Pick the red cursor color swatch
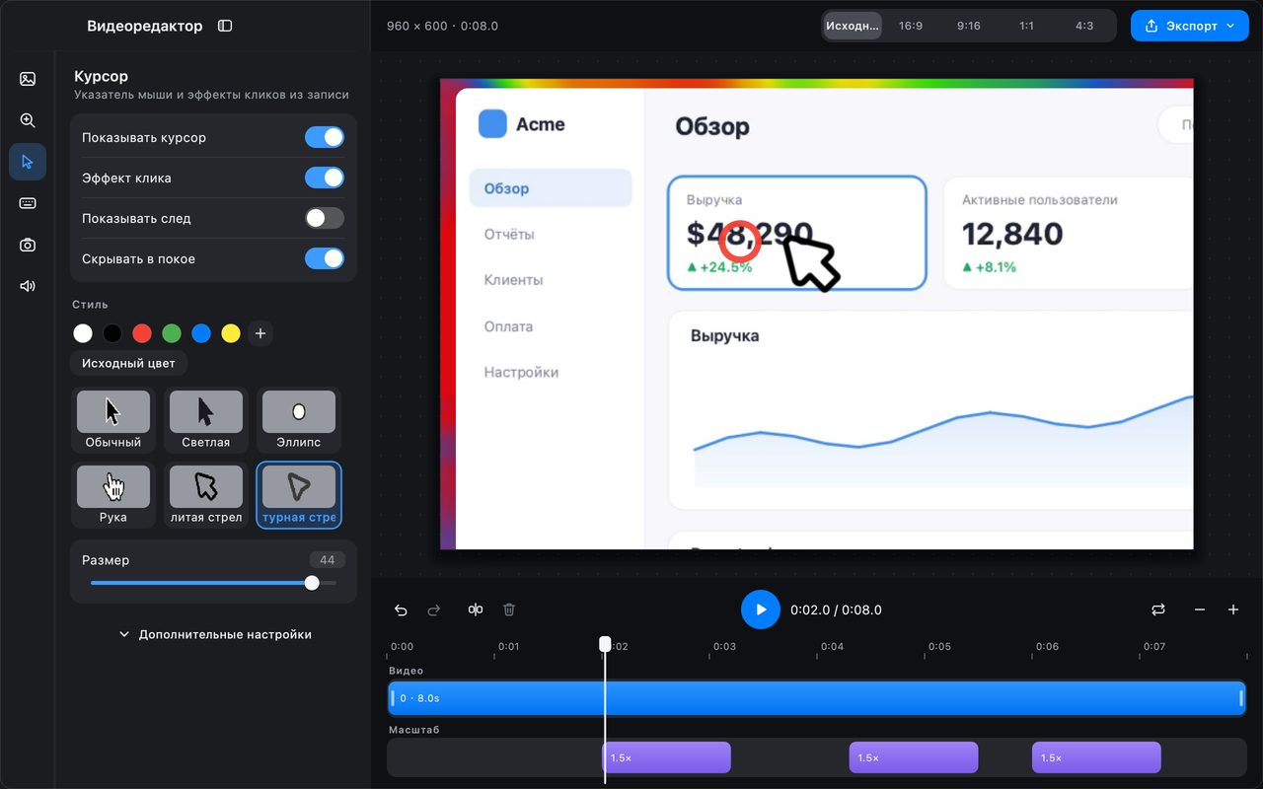Image resolution: width=1263 pixels, height=789 pixels. coord(142,333)
